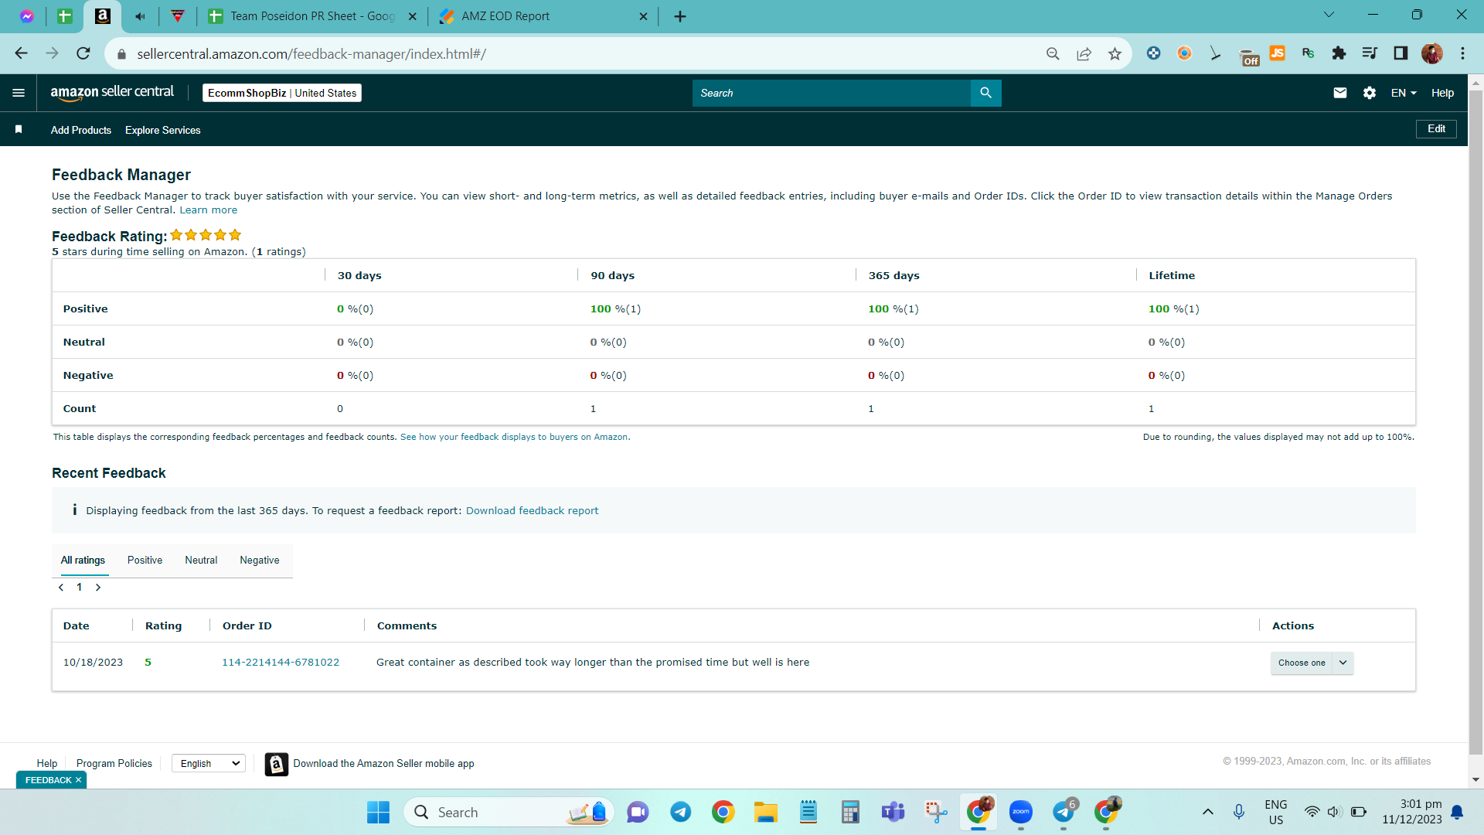Open File Explorer from the taskbar
Image resolution: width=1484 pixels, height=835 pixels.
[x=765, y=812]
